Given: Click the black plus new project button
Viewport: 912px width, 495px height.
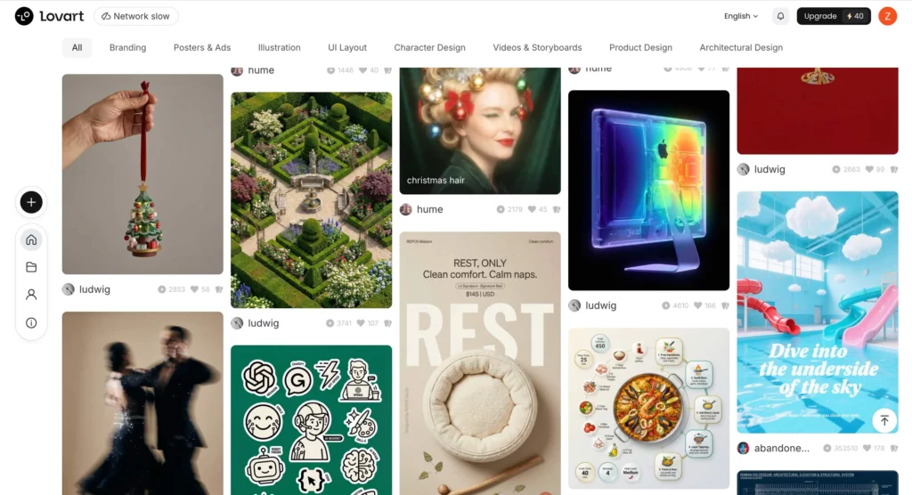Looking at the screenshot, I should coord(31,202).
